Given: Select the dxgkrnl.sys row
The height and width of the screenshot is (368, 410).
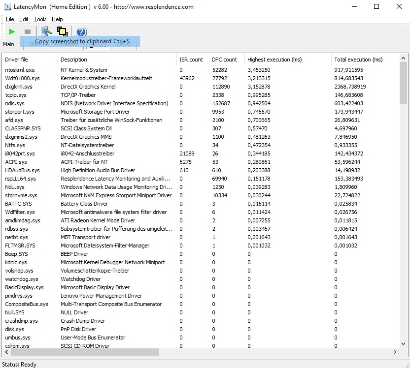Looking at the screenshot, I should pyautogui.click(x=201, y=87).
